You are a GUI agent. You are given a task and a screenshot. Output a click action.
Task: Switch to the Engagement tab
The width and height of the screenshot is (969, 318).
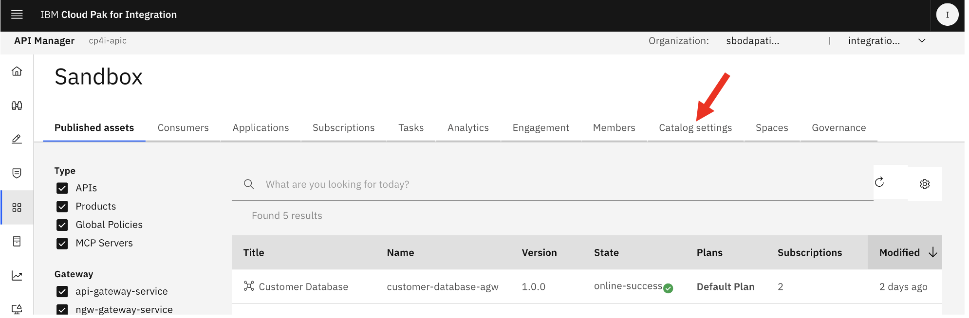[540, 128]
